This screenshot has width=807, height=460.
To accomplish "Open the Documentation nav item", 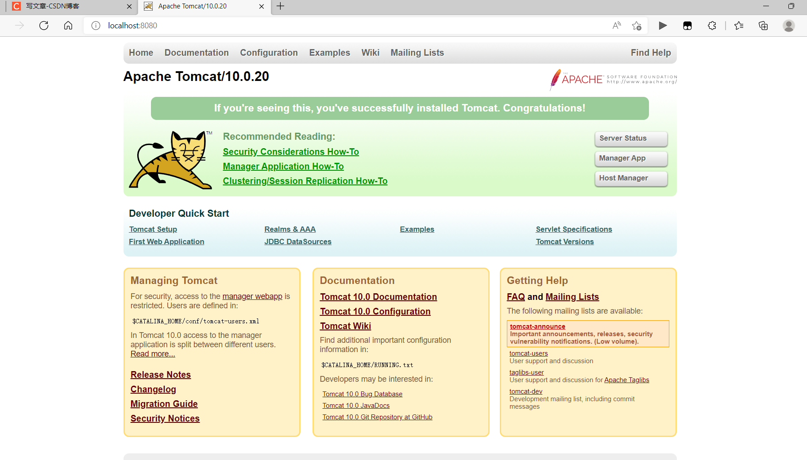I will tap(197, 53).
